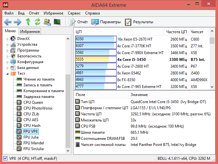Viewport: 218px width, 164px height.
Task: Expand the Программы tree node
Action: [7, 51]
